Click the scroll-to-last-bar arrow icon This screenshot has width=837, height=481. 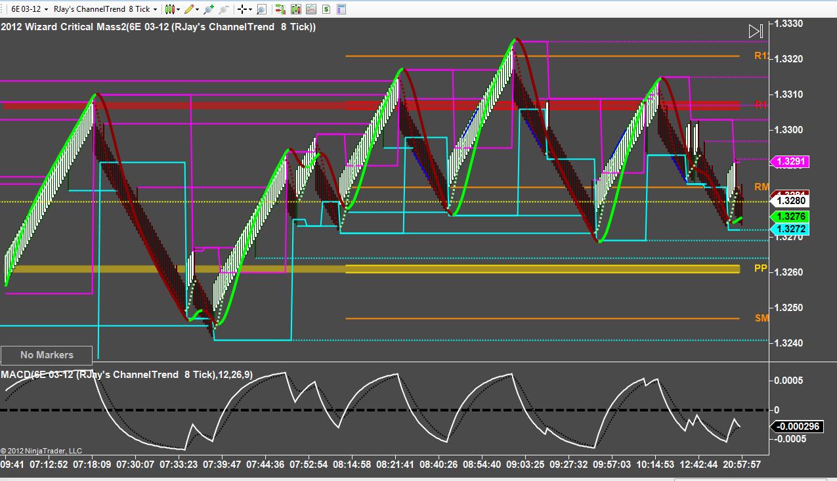click(756, 31)
